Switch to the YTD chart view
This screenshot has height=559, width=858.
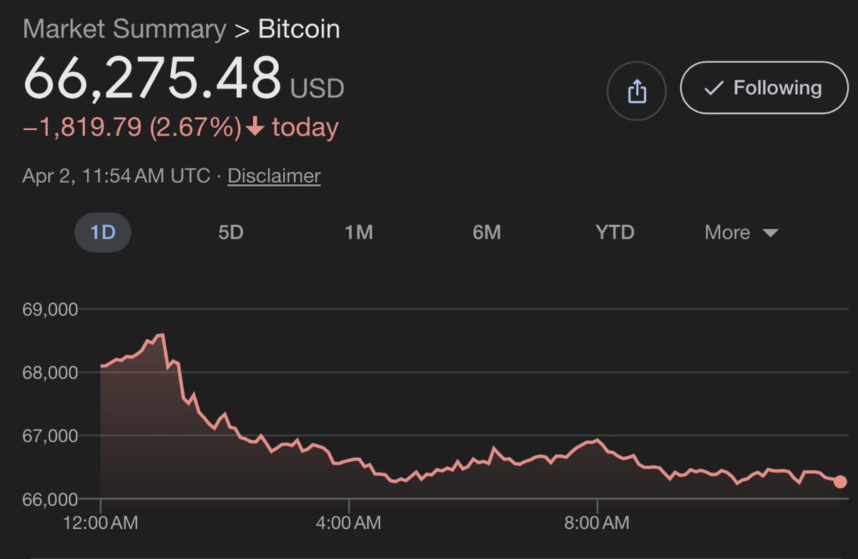[x=615, y=233]
